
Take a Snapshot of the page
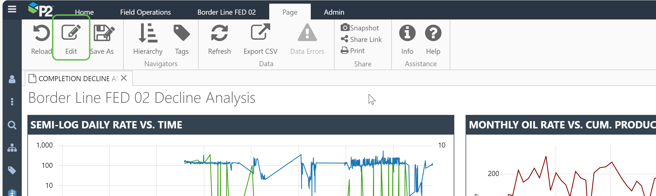click(360, 28)
